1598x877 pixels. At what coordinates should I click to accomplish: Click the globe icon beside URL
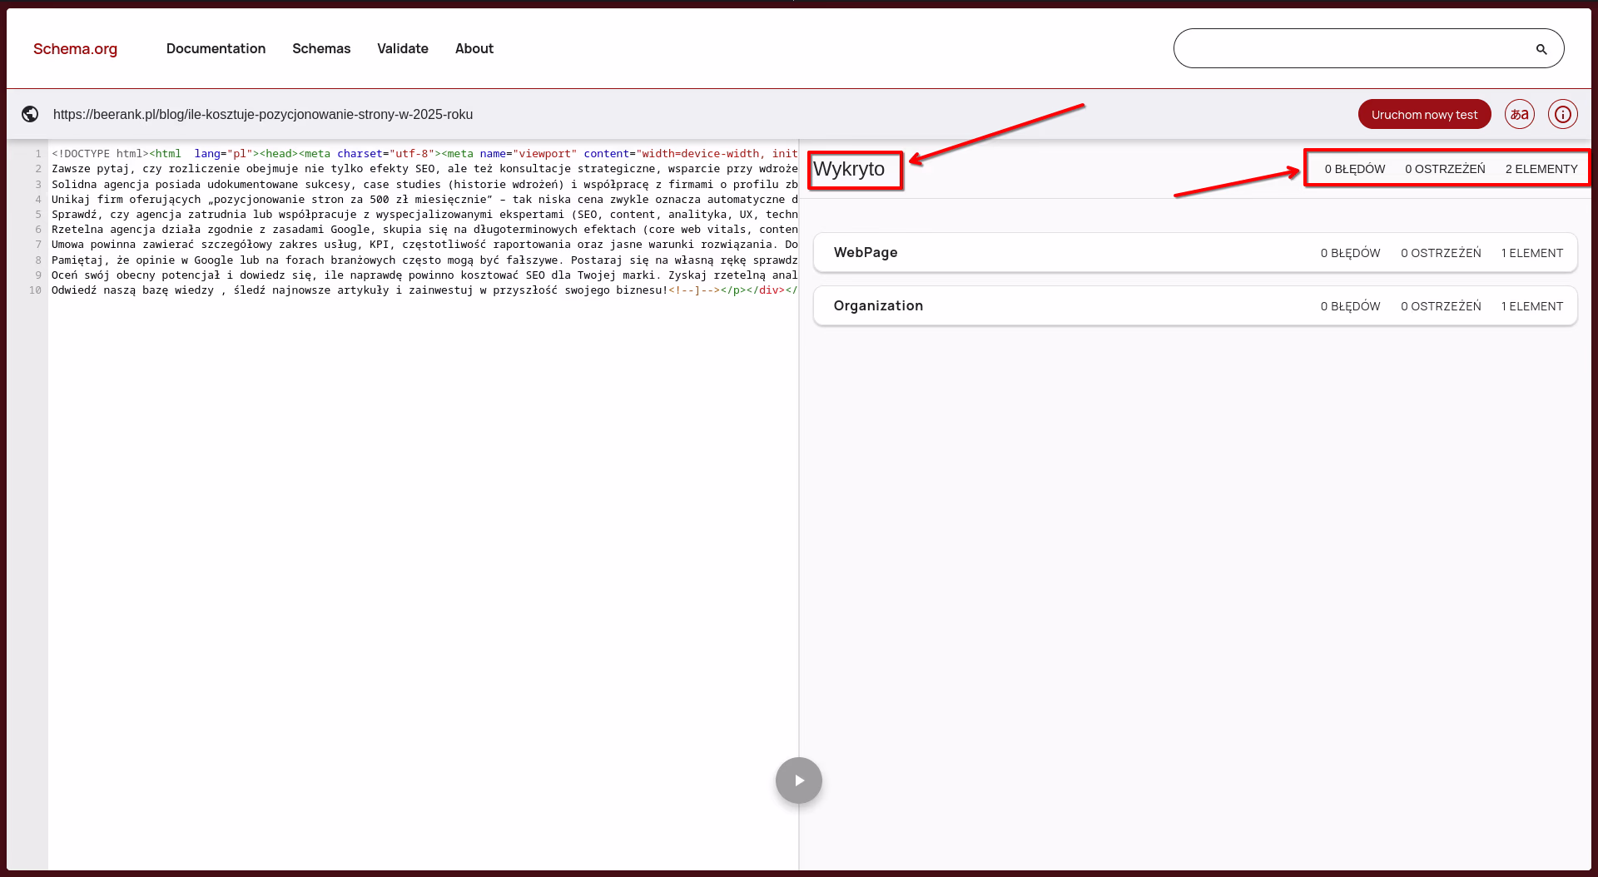pyautogui.click(x=30, y=114)
